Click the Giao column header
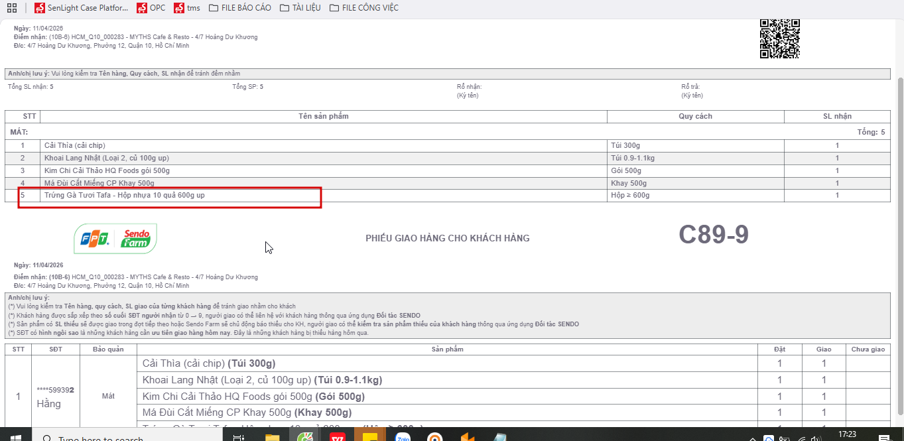 tap(824, 349)
